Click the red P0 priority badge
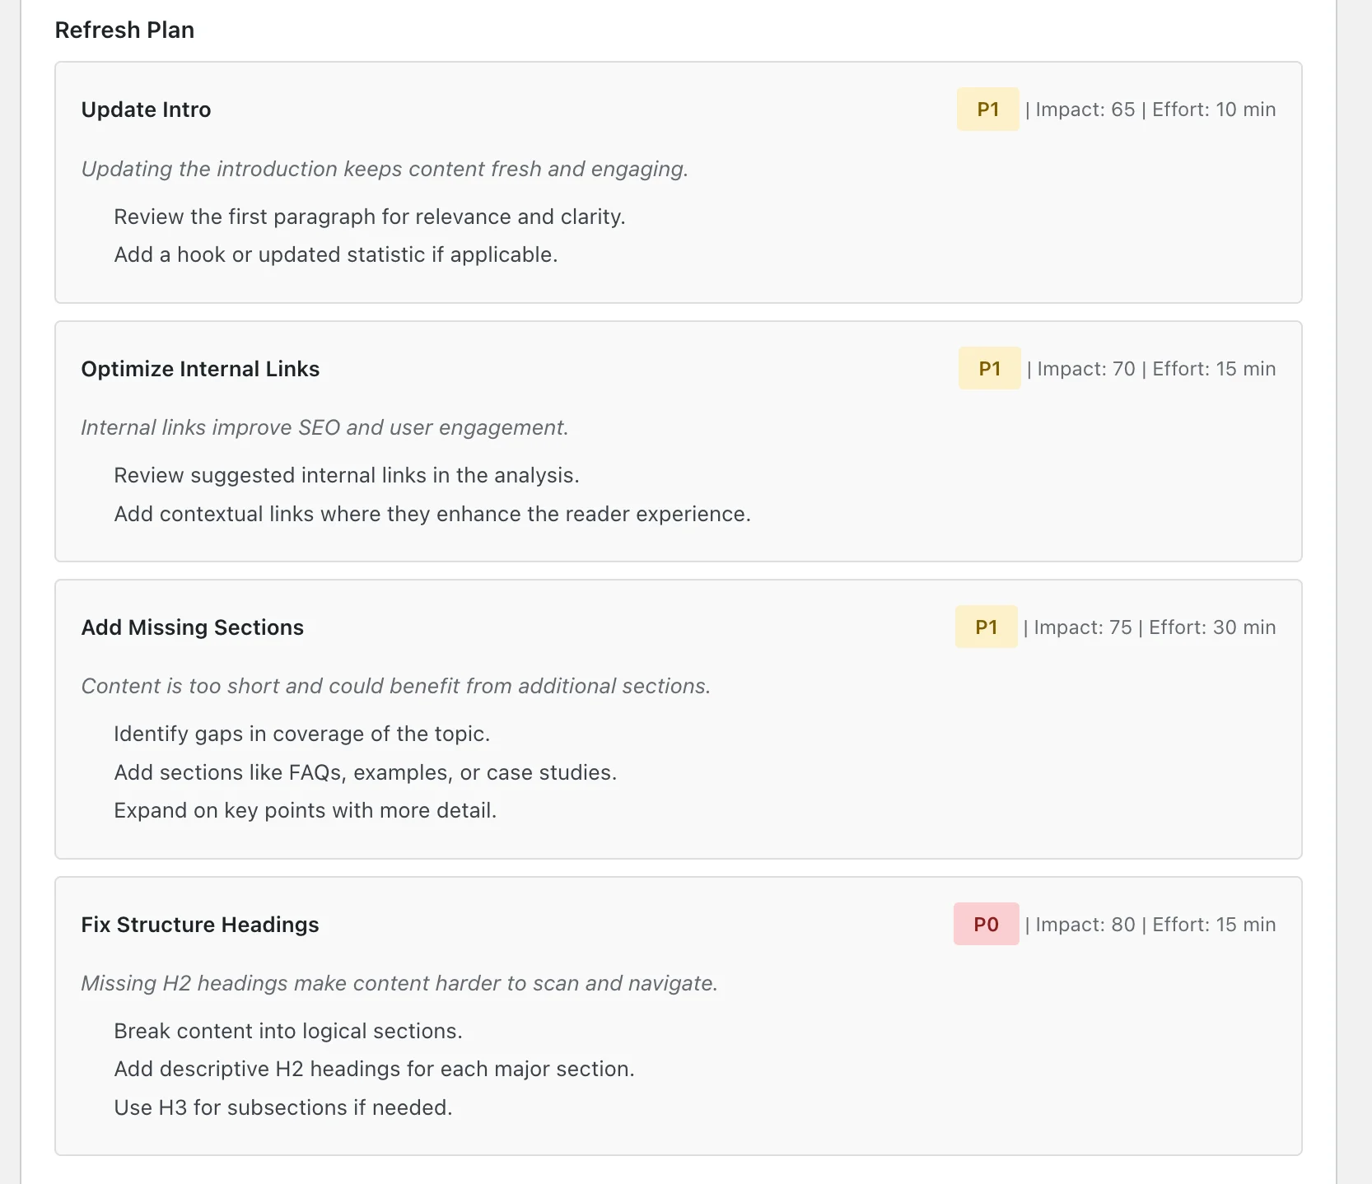Screen dimensions: 1372x1184 click(986, 925)
